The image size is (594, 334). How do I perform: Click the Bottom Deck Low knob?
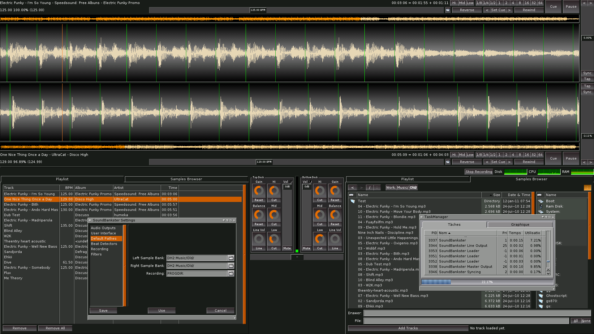point(320,239)
